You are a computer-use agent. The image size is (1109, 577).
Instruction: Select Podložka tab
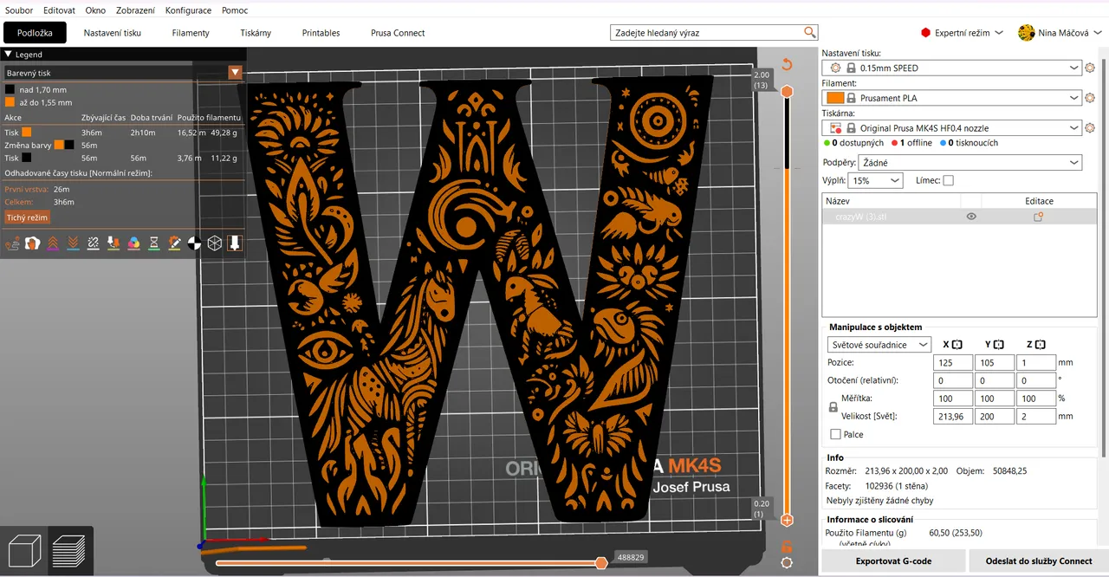point(35,33)
